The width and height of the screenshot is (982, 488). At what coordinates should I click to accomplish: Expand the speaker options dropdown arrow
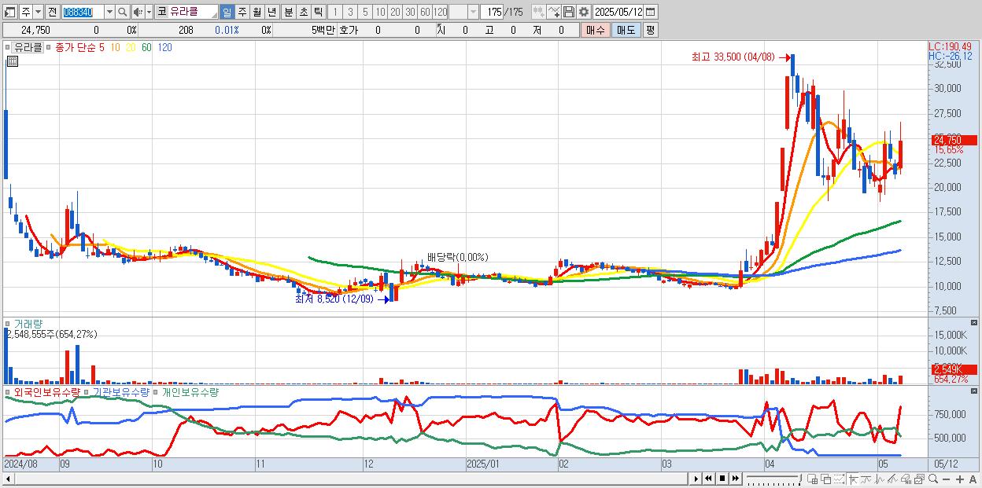click(x=149, y=12)
